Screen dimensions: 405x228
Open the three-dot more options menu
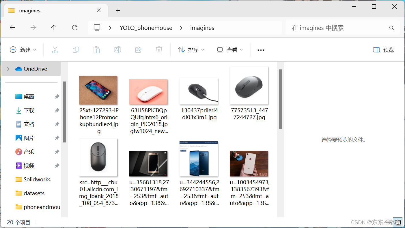coord(261,50)
